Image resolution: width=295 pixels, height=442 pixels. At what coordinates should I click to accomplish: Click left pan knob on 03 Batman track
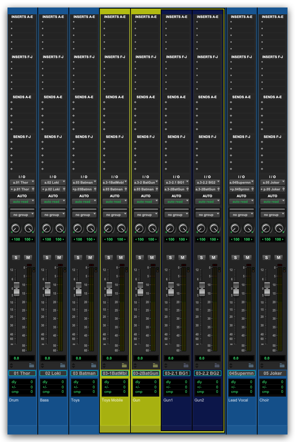(x=77, y=228)
